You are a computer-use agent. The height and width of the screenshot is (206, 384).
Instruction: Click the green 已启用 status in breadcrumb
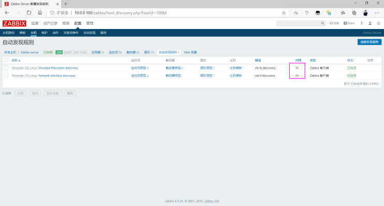tap(48, 52)
